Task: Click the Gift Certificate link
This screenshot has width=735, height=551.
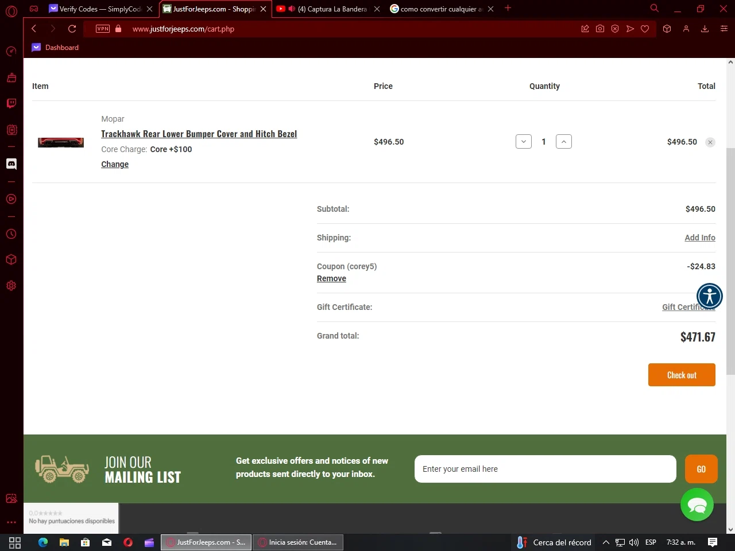Action: (688, 307)
